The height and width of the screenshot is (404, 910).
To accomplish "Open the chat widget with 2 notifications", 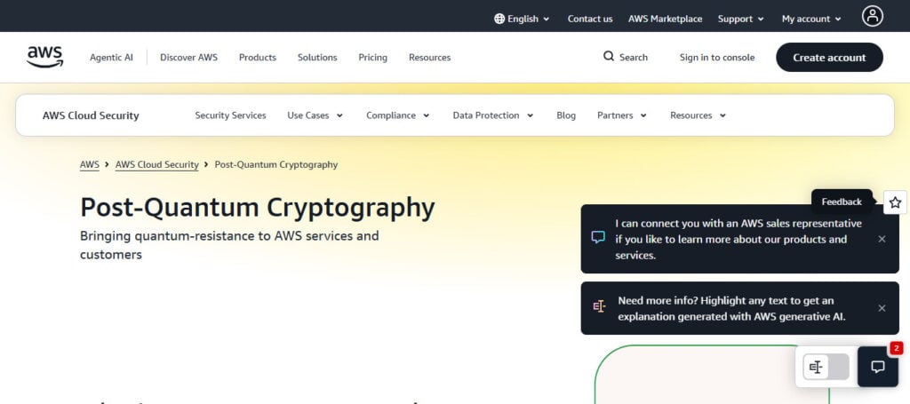I will pyautogui.click(x=877, y=367).
